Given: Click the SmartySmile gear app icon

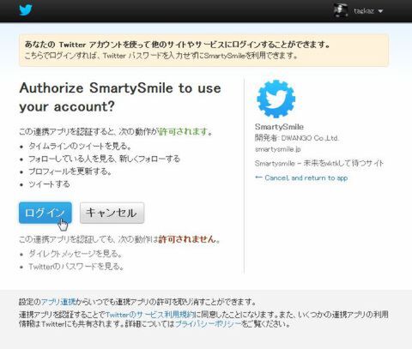Looking at the screenshot, I should (276, 99).
